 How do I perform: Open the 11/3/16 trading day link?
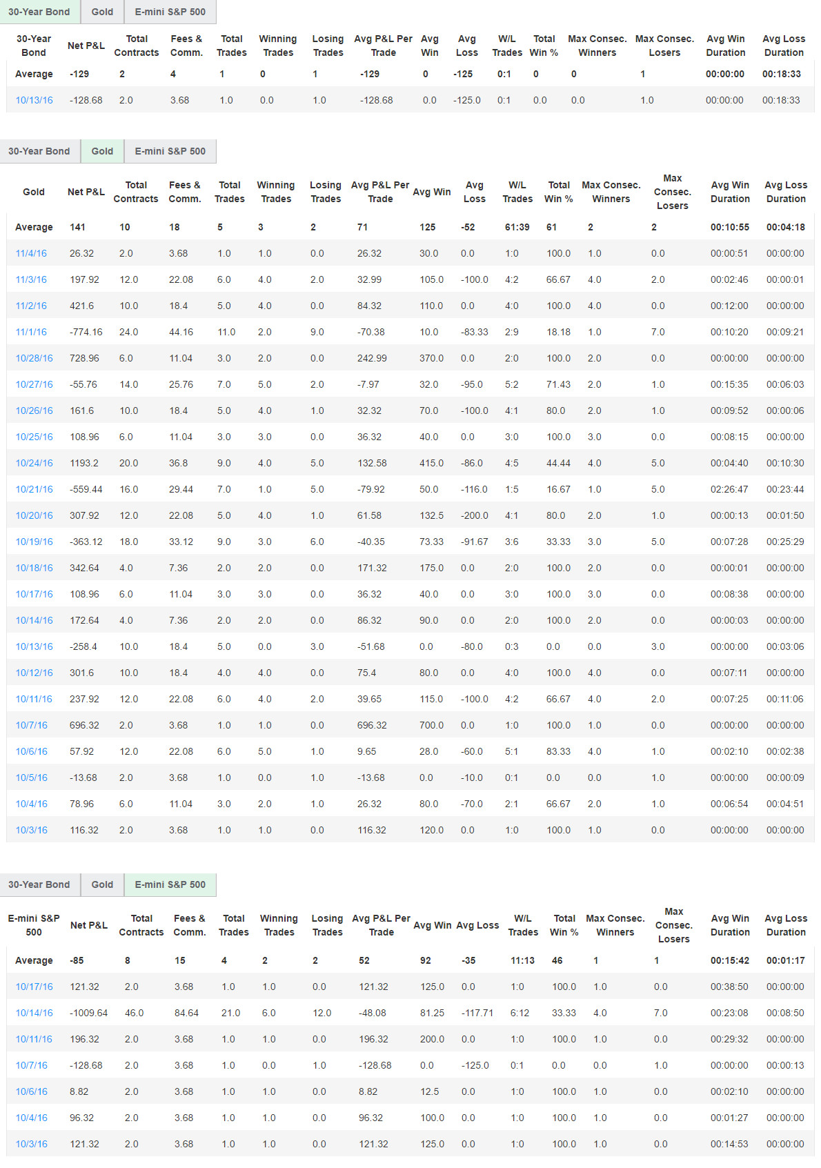[x=31, y=279]
